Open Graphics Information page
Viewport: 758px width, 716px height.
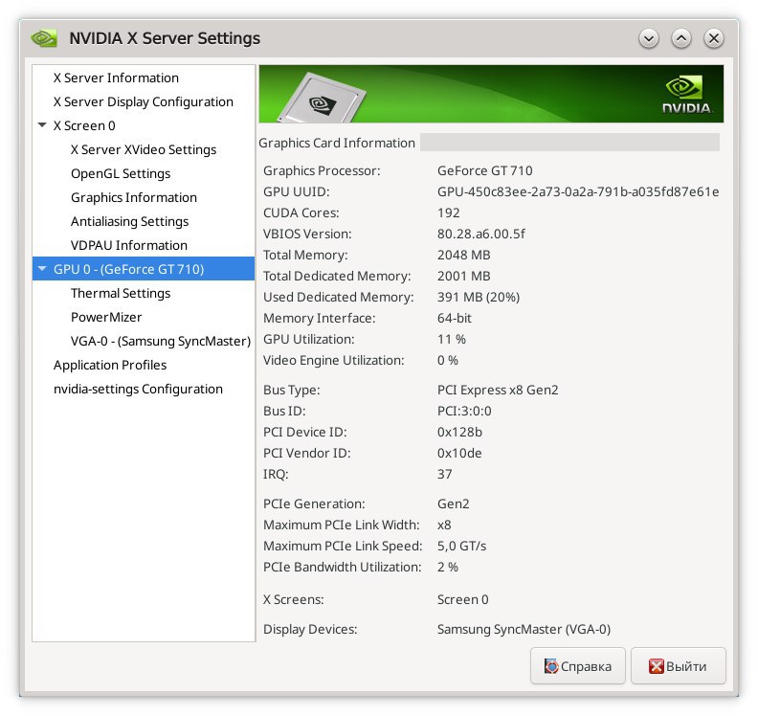click(133, 197)
